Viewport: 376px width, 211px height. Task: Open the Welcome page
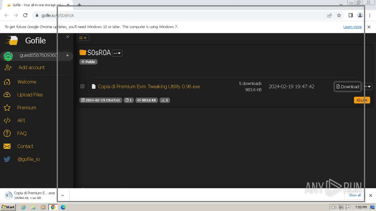(x=27, y=82)
